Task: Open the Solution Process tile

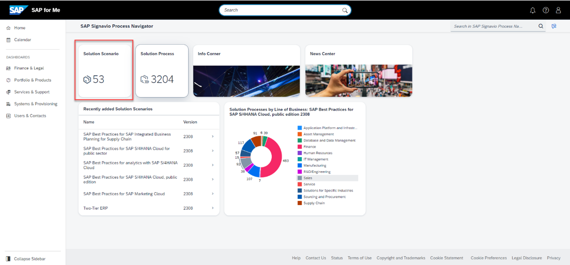Action: click(162, 71)
